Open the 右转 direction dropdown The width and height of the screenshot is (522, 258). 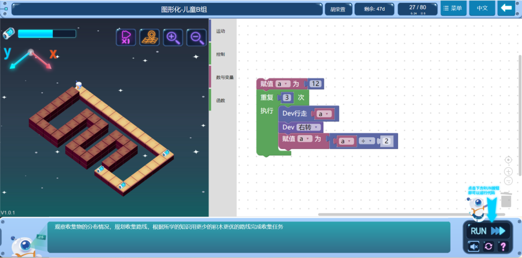pos(309,127)
